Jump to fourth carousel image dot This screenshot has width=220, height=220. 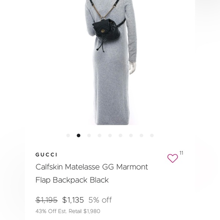point(99,135)
